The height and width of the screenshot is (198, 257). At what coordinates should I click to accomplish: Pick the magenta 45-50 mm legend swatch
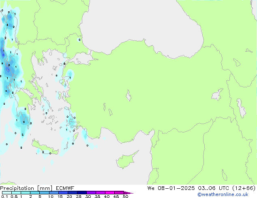click(x=119, y=193)
